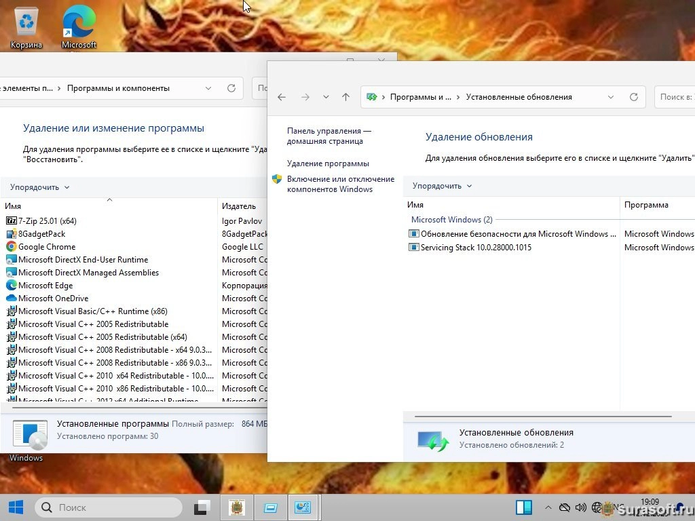Open the coat-of-arms app on the taskbar
This screenshot has width=695, height=521.
pyautogui.click(x=236, y=507)
